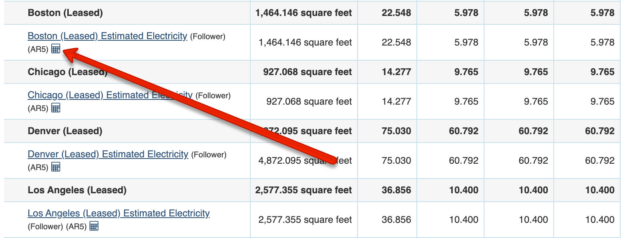The image size is (623, 238).
Task: Click the Denver Estimated Electricity calculator icon
Action: pyautogui.click(x=56, y=167)
